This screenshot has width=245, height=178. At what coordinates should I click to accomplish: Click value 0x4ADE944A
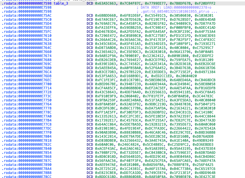coord(155,84)
